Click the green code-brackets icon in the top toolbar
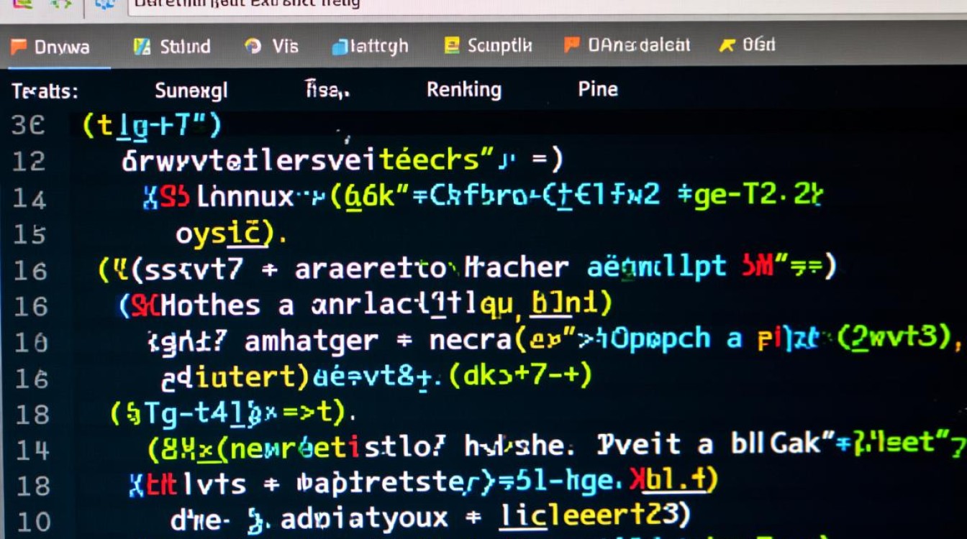 (60, 4)
